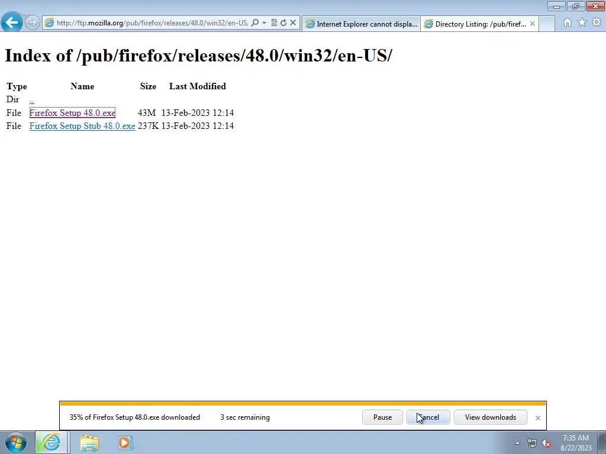Toggle the Compatibility View icon

click(x=274, y=23)
